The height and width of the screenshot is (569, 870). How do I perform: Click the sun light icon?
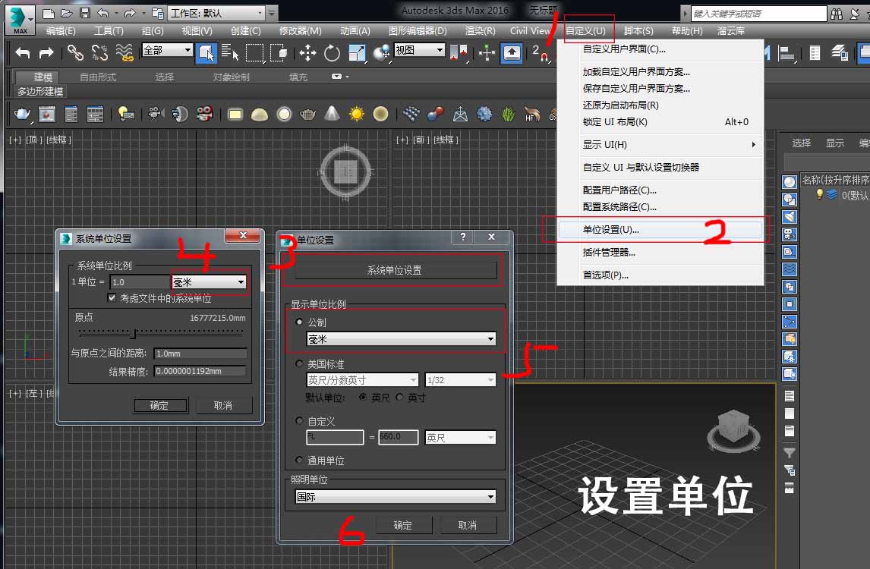coord(357,114)
